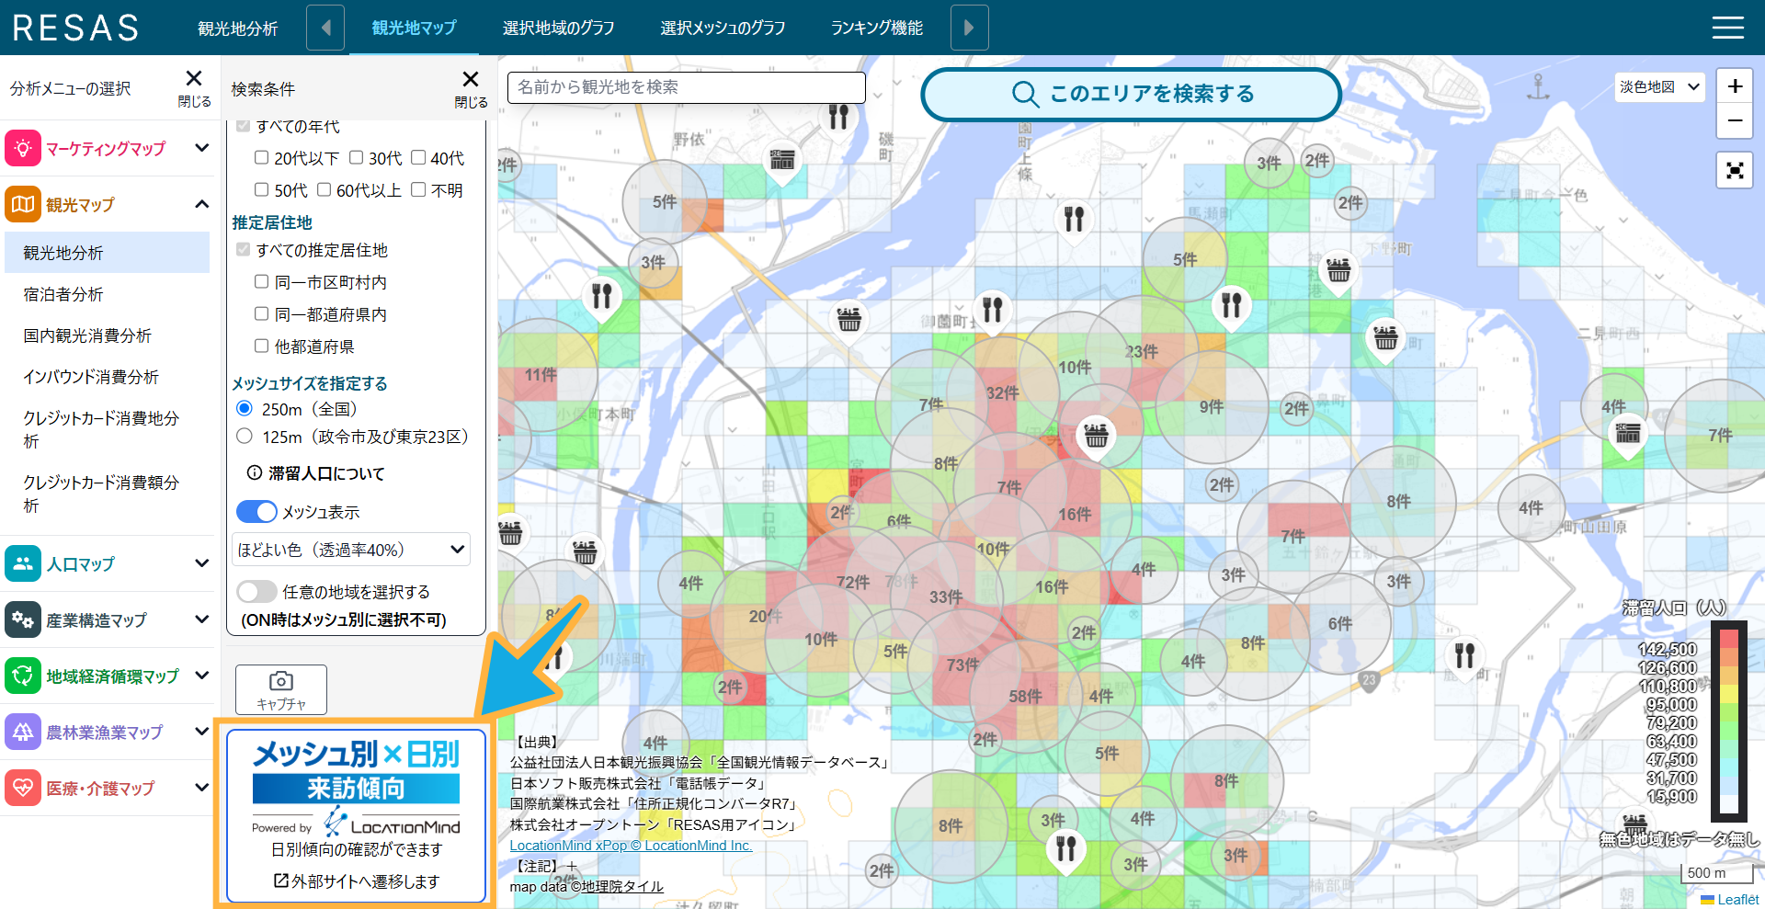Check the 20代以下 checkbox
This screenshot has height=909, width=1765.
261,157
